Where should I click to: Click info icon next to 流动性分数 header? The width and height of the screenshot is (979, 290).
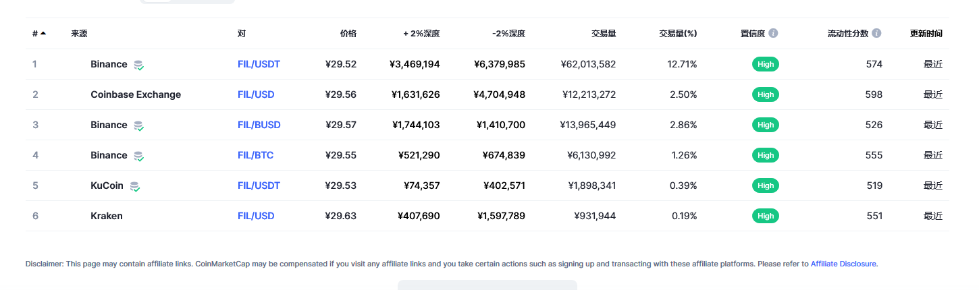pyautogui.click(x=876, y=33)
